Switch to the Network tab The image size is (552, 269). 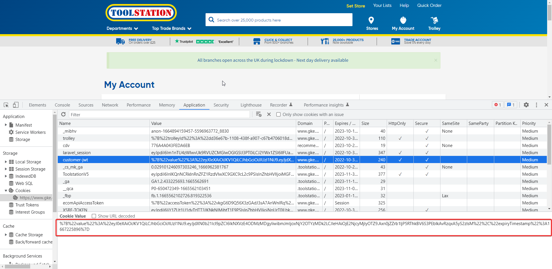[x=110, y=105]
